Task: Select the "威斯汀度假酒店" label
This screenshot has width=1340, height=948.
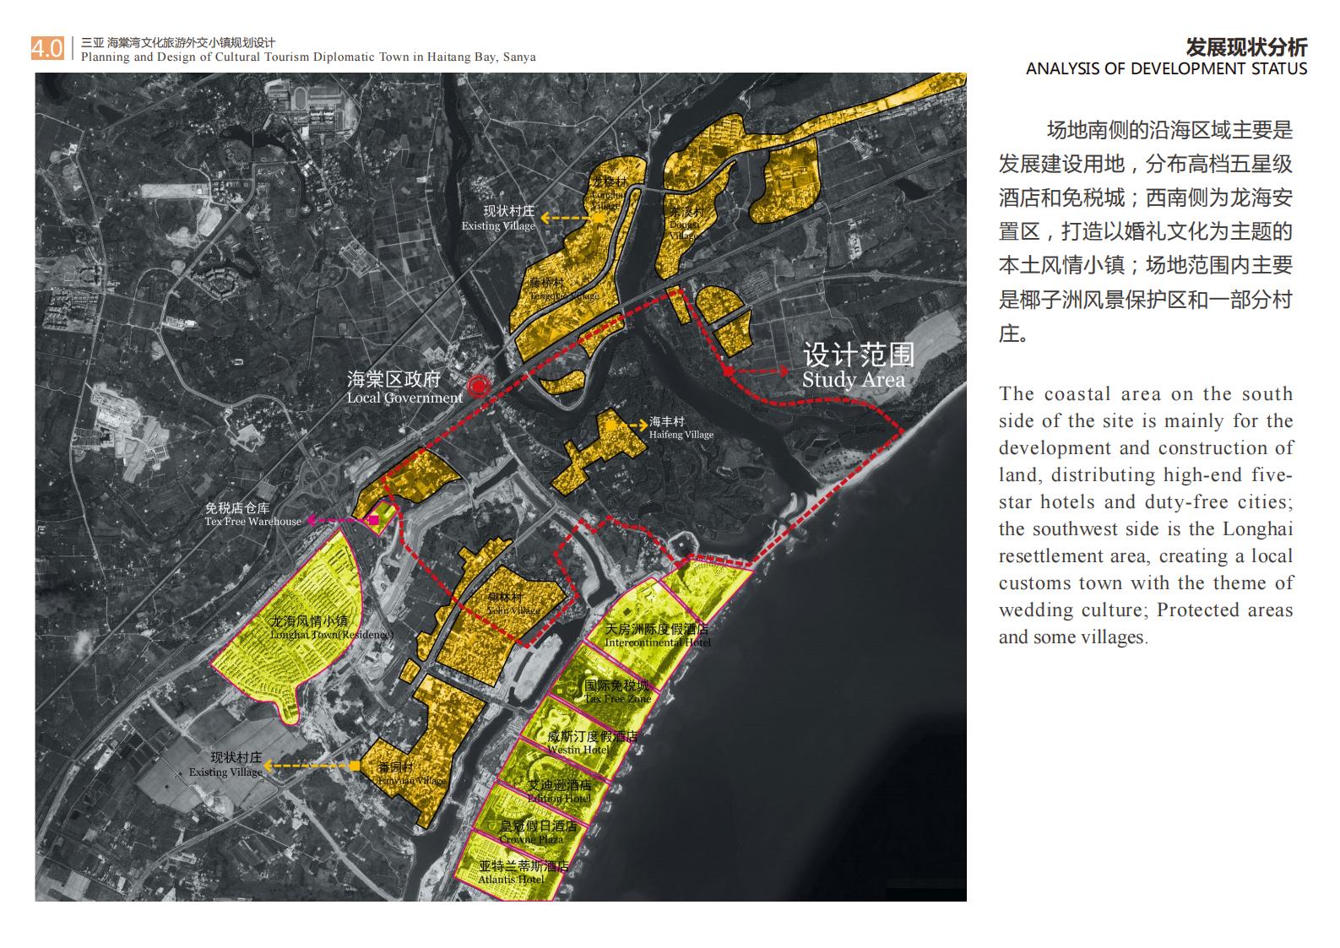Action: click(593, 736)
